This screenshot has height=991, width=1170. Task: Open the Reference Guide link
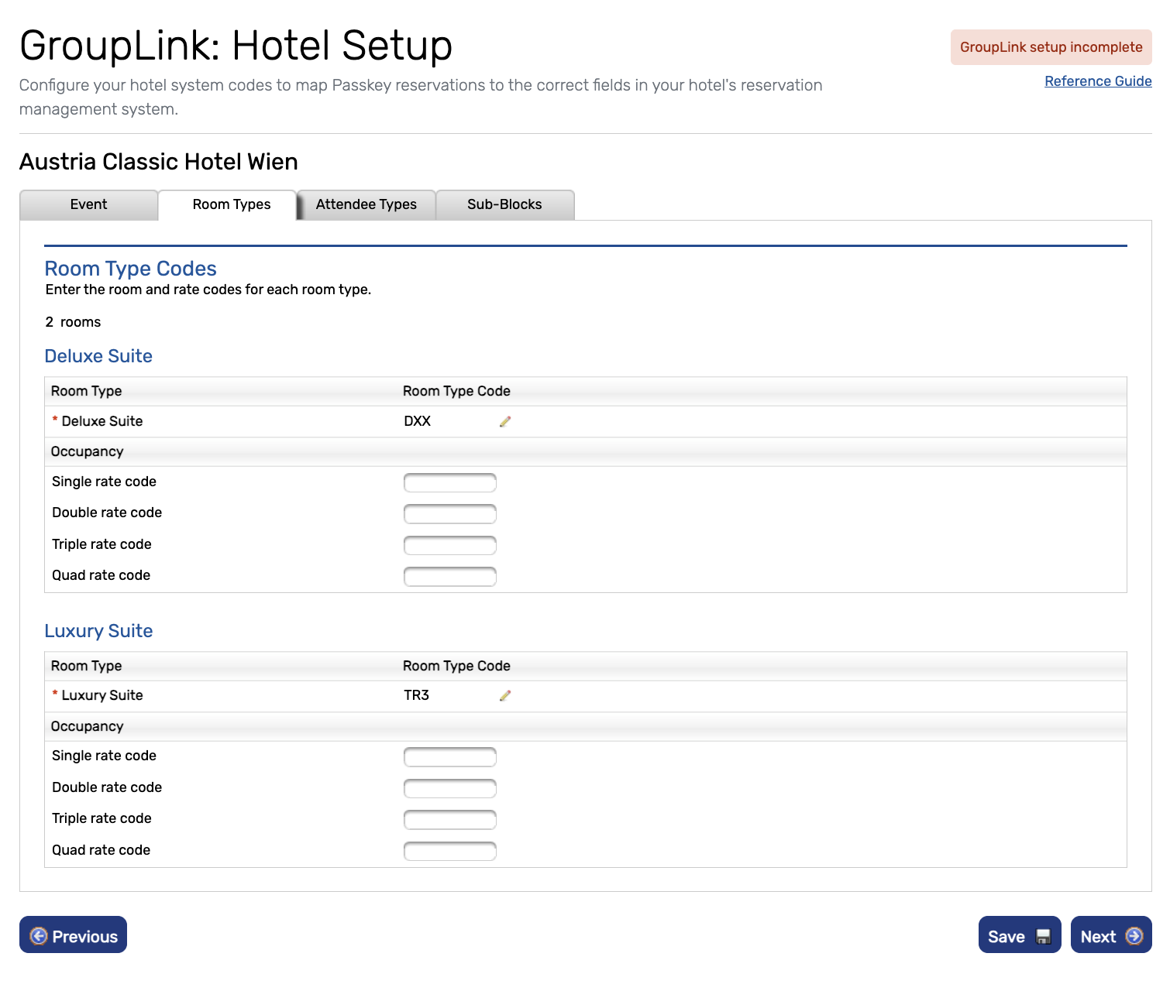click(1098, 81)
